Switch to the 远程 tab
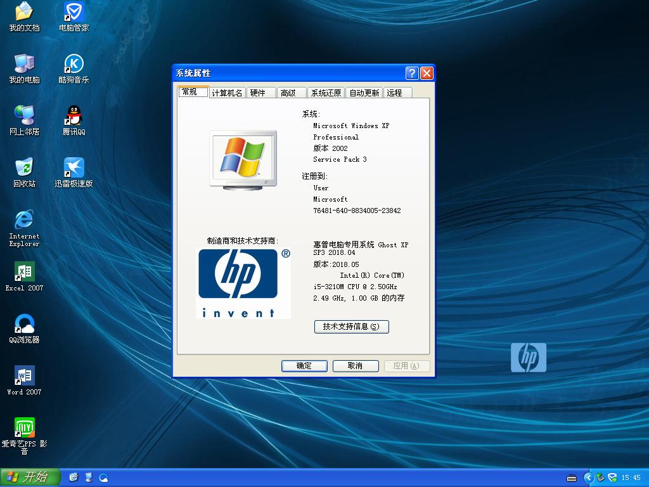 [396, 92]
